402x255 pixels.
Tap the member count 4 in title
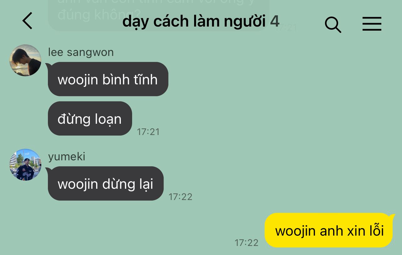[275, 21]
